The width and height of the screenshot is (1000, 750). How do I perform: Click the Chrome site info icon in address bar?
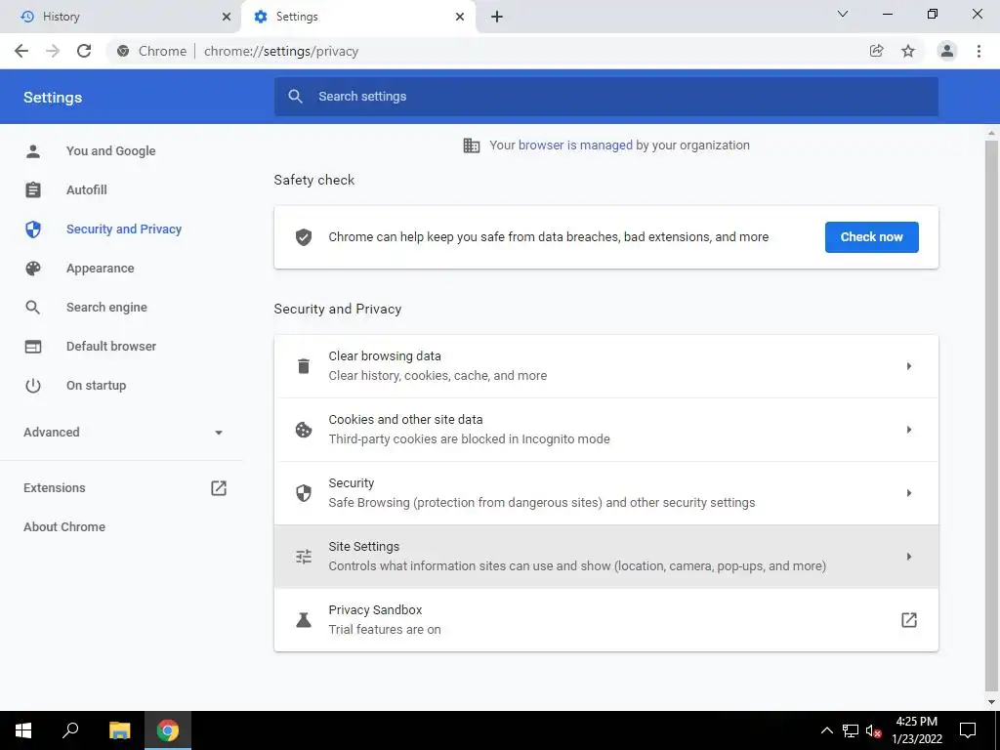click(123, 51)
